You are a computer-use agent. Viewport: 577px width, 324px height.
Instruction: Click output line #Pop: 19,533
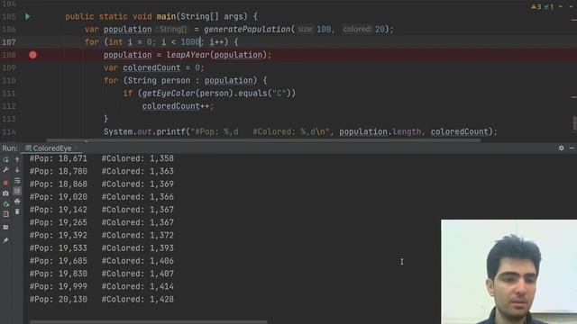59,248
